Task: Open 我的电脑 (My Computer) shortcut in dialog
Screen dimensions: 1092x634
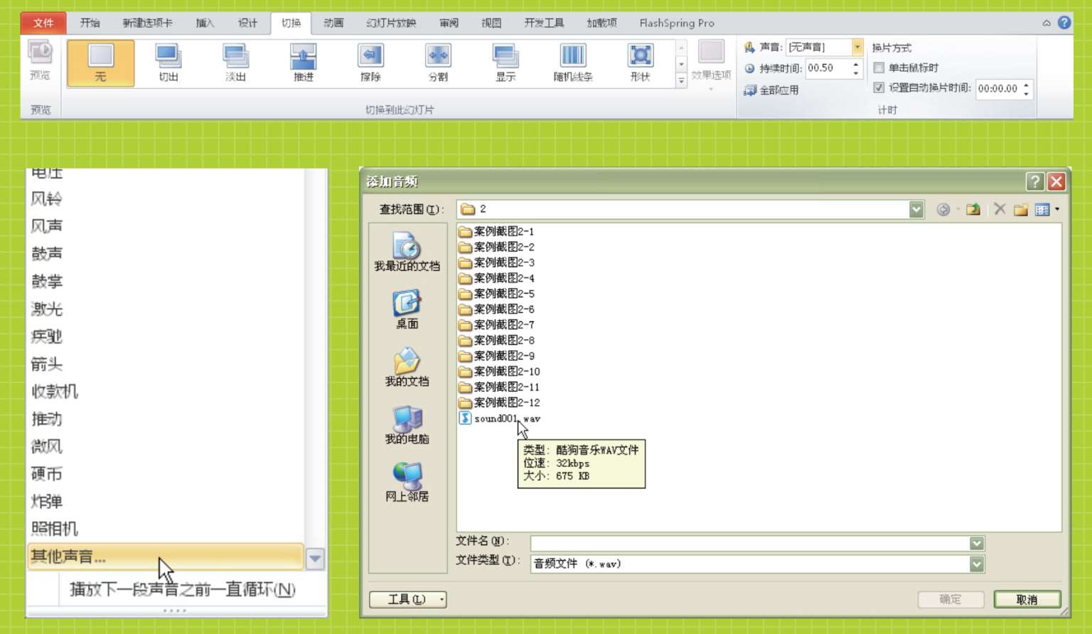Action: (x=407, y=424)
